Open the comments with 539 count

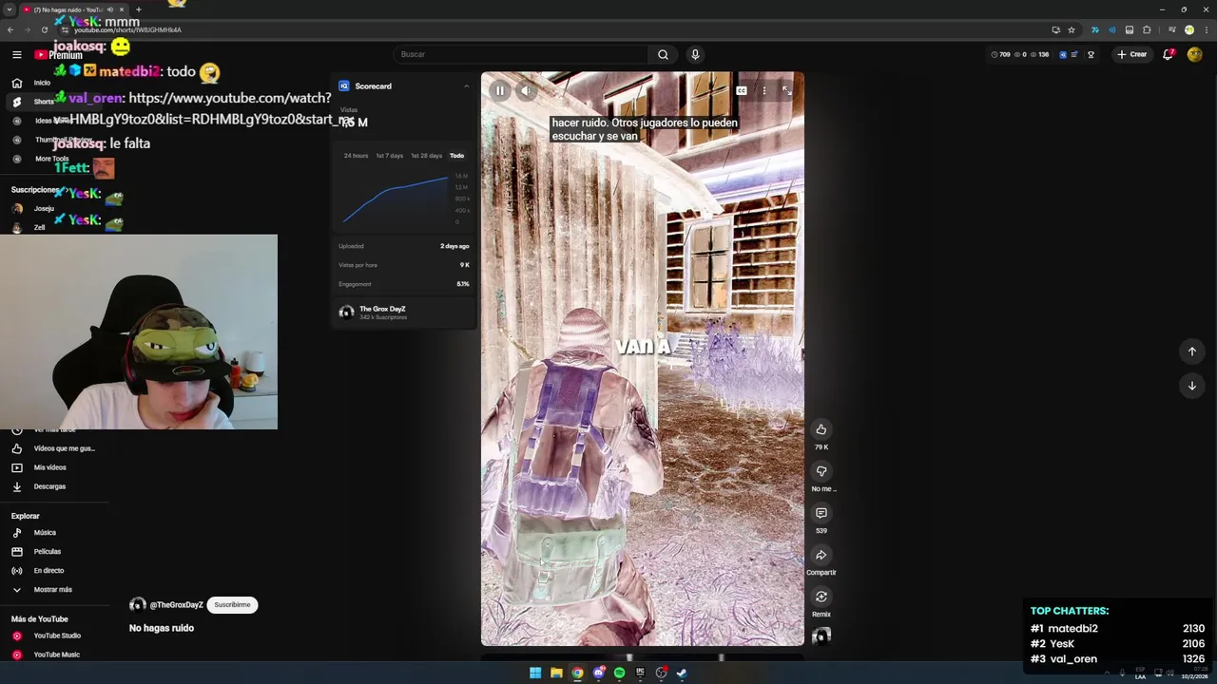pos(821,513)
